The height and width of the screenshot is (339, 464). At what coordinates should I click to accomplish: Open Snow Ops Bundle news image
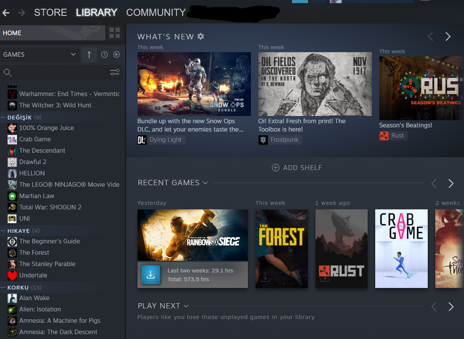pos(194,84)
